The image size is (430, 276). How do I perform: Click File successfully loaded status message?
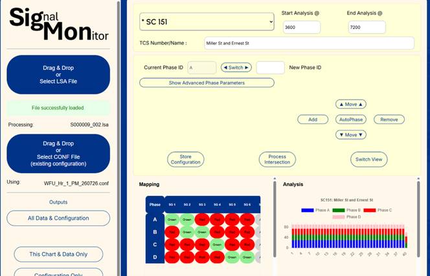(58, 108)
